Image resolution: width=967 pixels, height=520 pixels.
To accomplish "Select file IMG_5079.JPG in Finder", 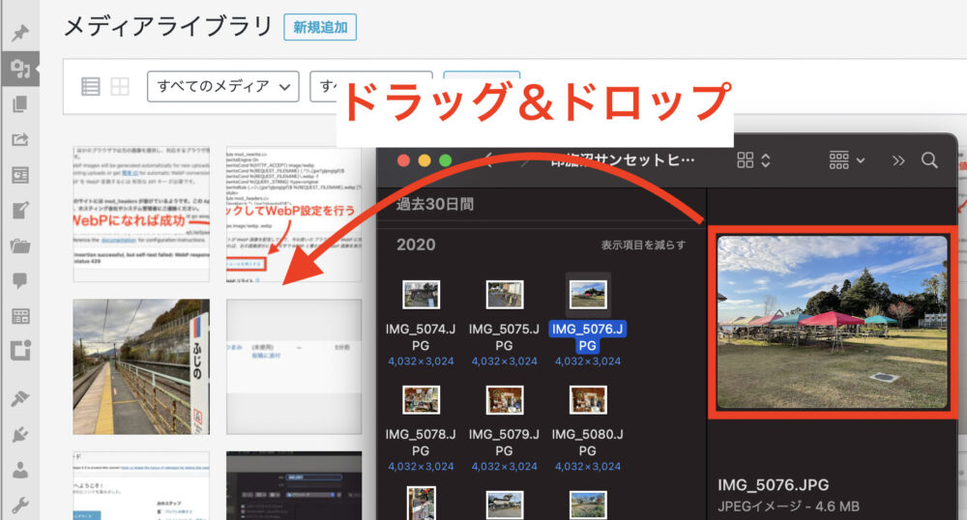I will tap(504, 427).
